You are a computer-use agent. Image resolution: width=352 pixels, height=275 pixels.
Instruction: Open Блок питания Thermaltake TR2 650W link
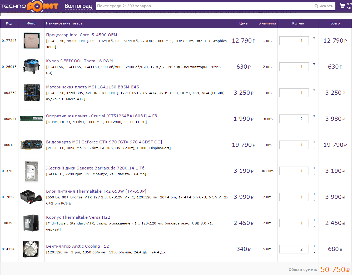tap(96, 191)
